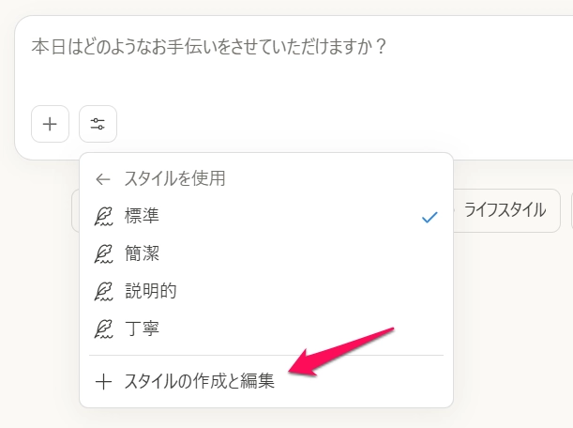Collapse submenu via スタイルを使用 header
The height and width of the screenshot is (428, 573).
point(174,179)
